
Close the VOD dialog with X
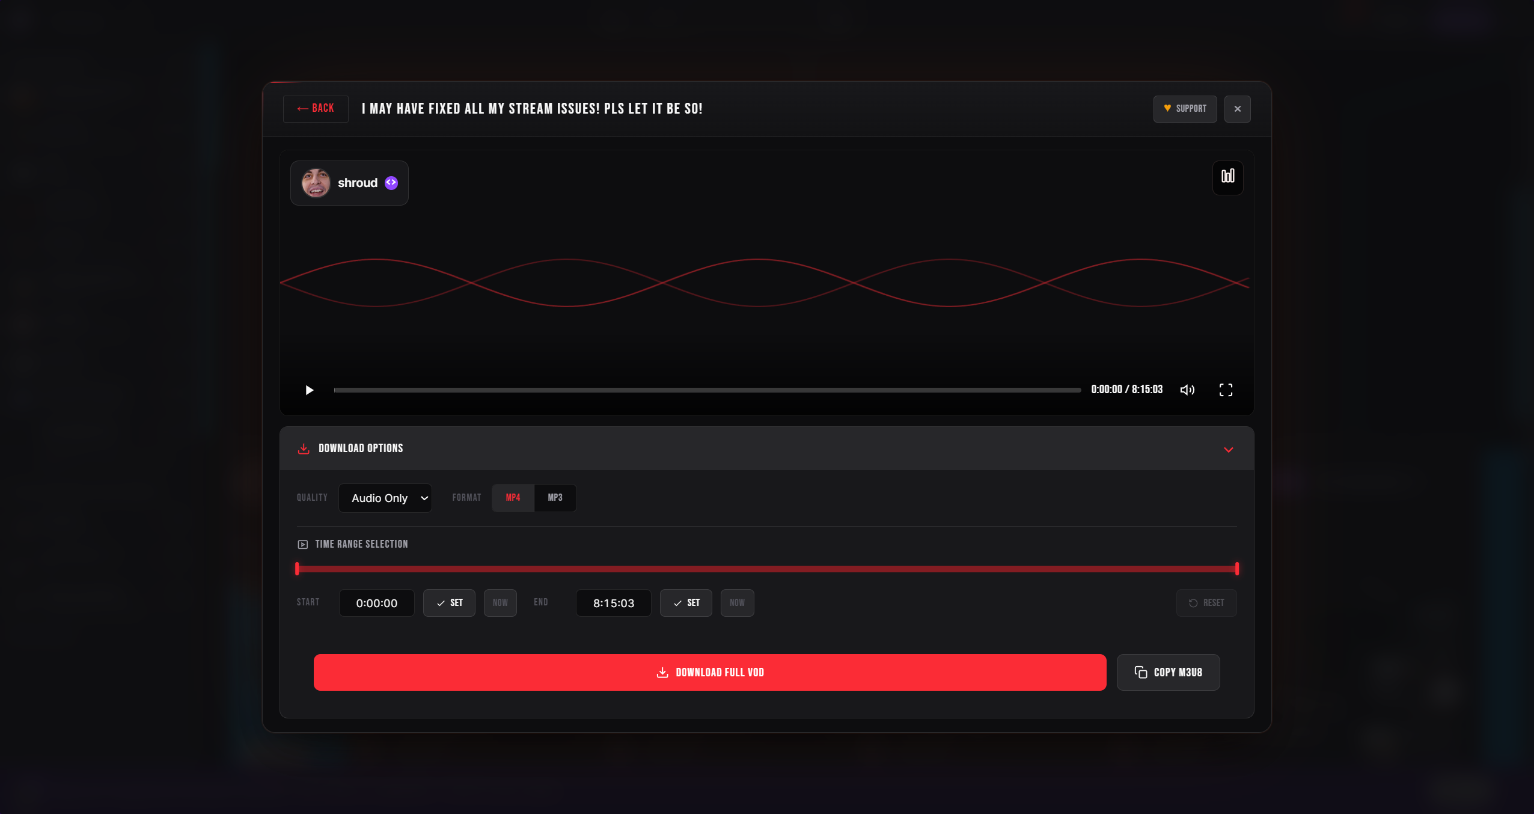(x=1237, y=109)
